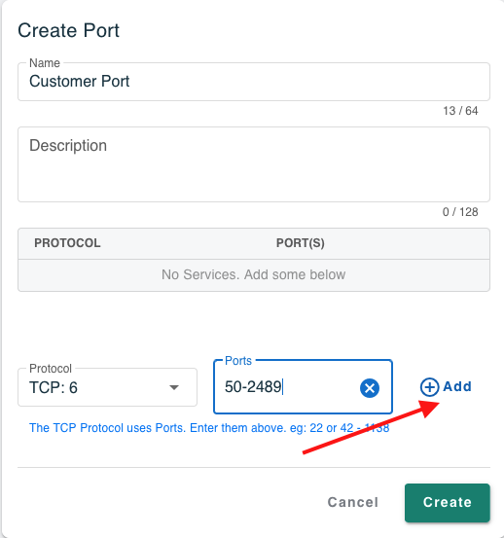This screenshot has width=504, height=538.
Task: Click the Ports input containing 50-2489
Action: tap(303, 387)
